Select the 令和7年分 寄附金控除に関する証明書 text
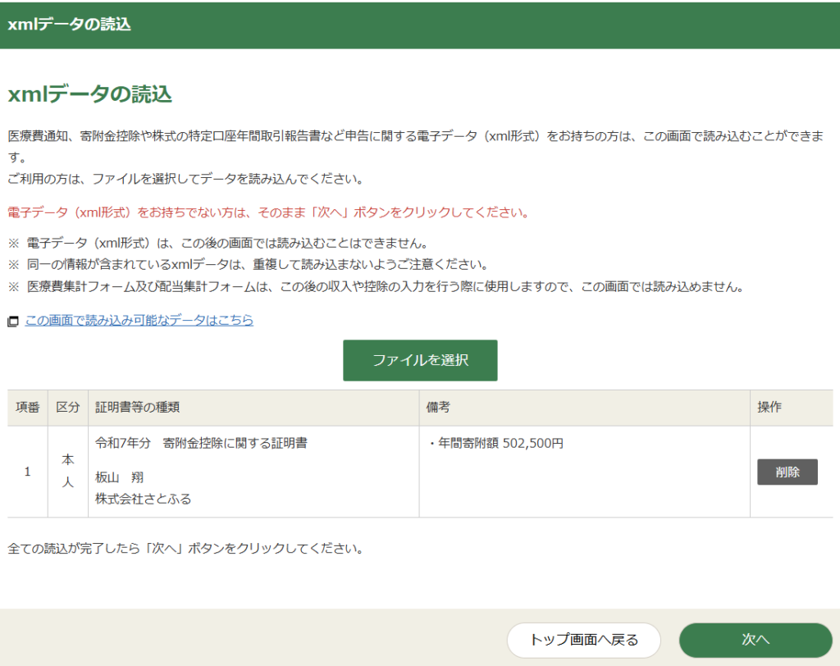This screenshot has height=666, width=840. 201,444
